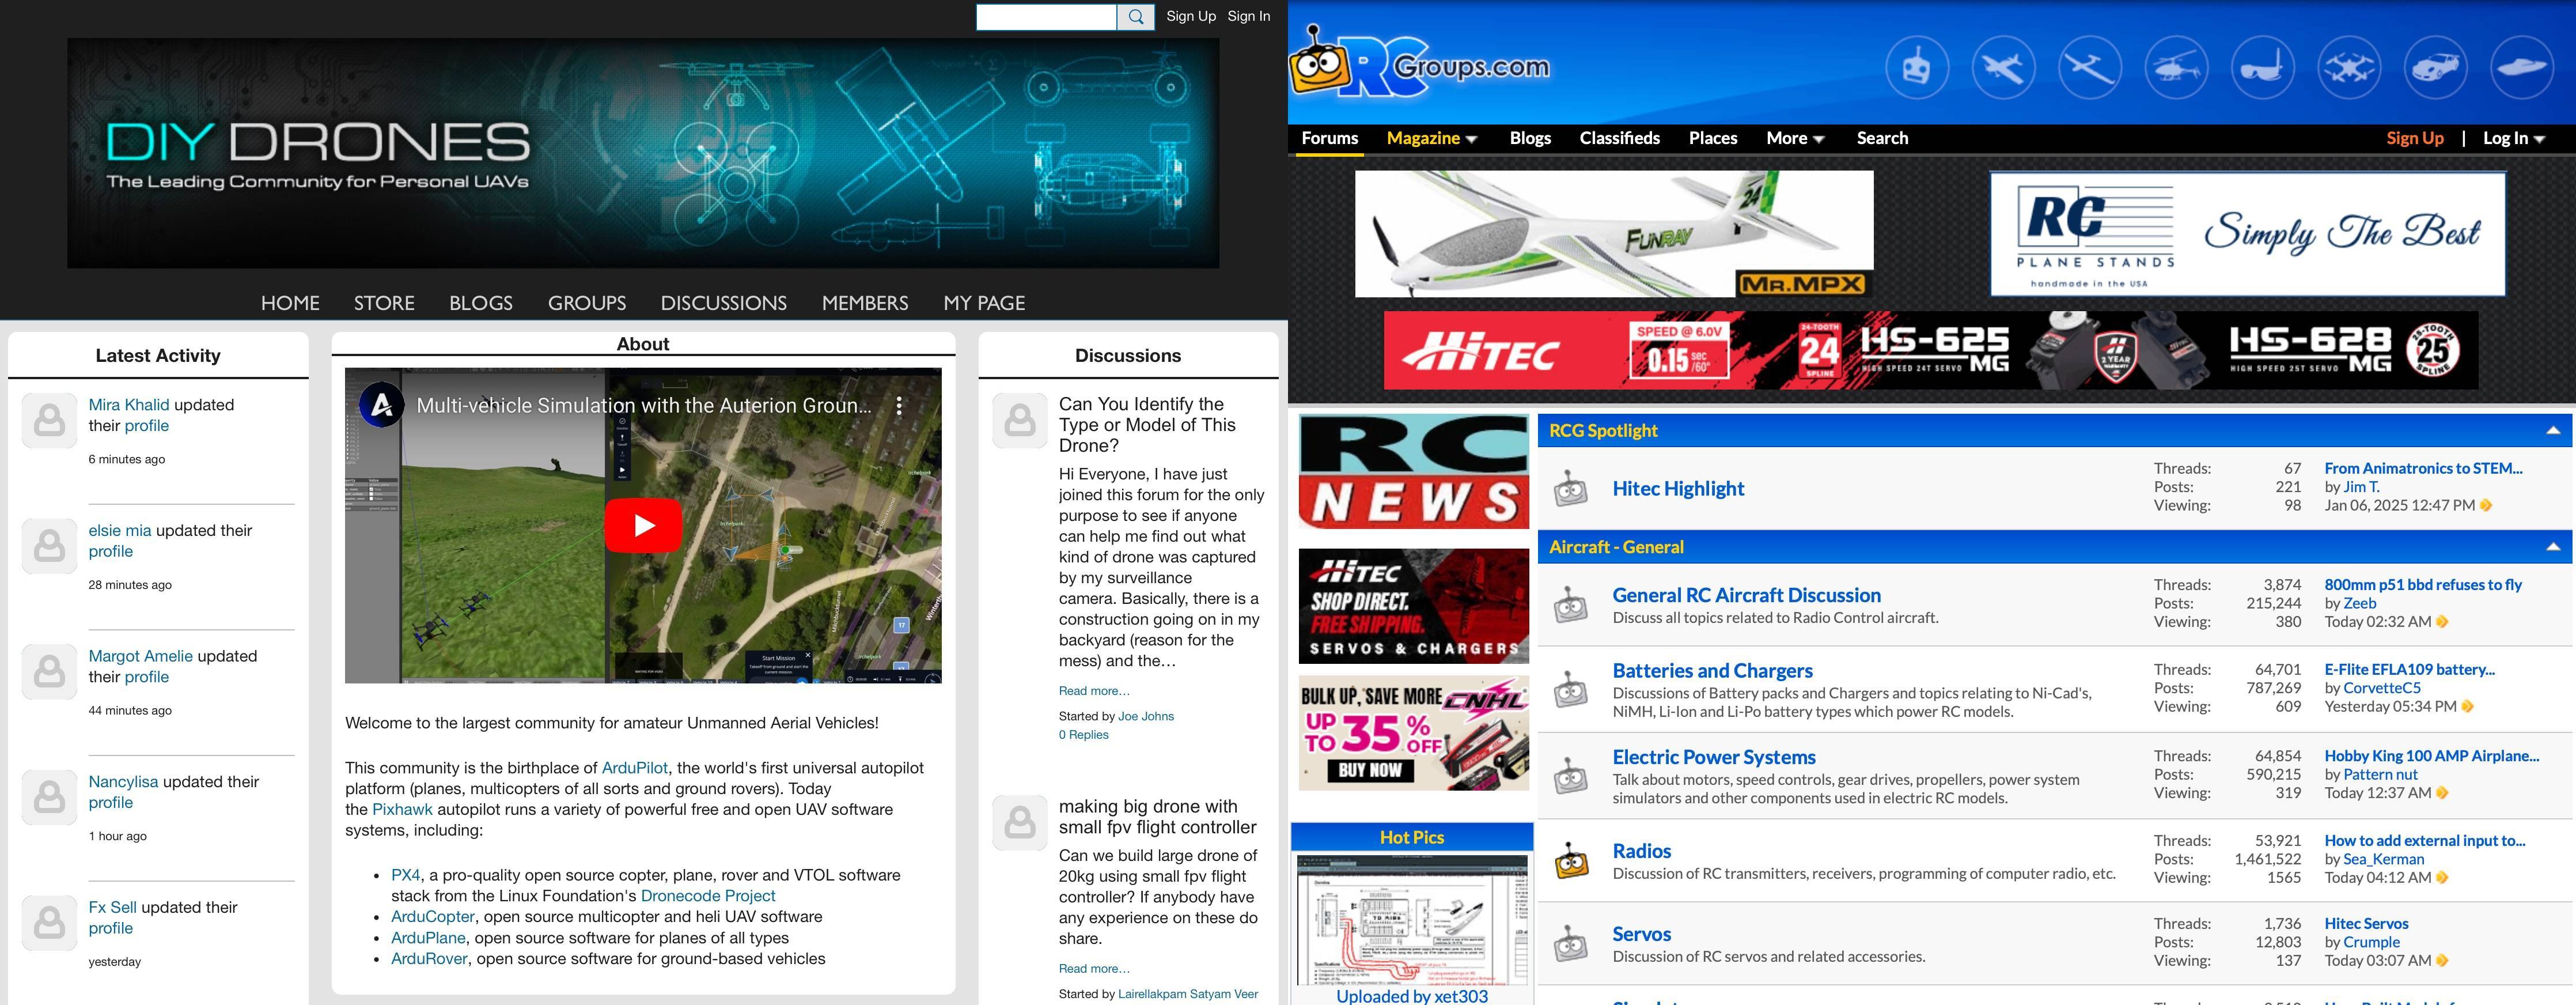Viewport: 2576px width, 1005px height.
Task: Open MEMBERS on DIY Drones
Action: (x=865, y=303)
